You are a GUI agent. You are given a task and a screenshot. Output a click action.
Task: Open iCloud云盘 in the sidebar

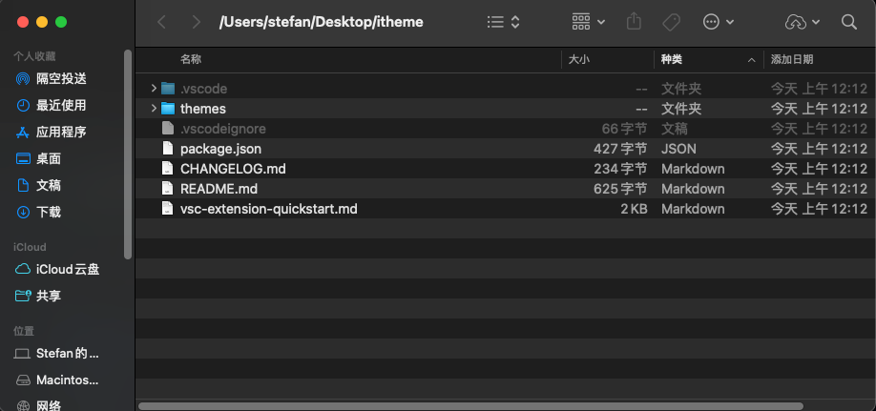pyautogui.click(x=68, y=270)
